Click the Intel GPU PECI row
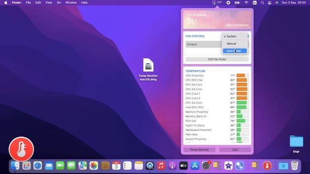310x174 pixels. [217, 107]
